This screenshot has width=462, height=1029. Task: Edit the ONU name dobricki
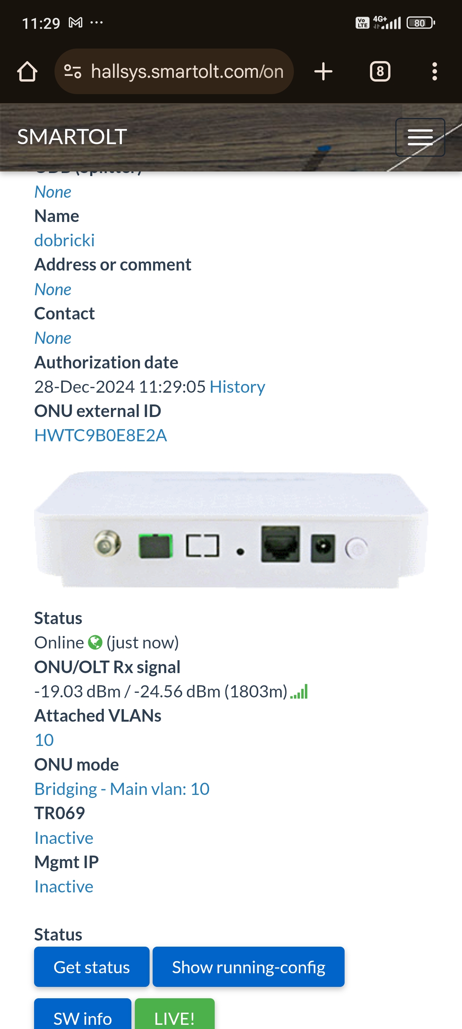click(x=64, y=241)
